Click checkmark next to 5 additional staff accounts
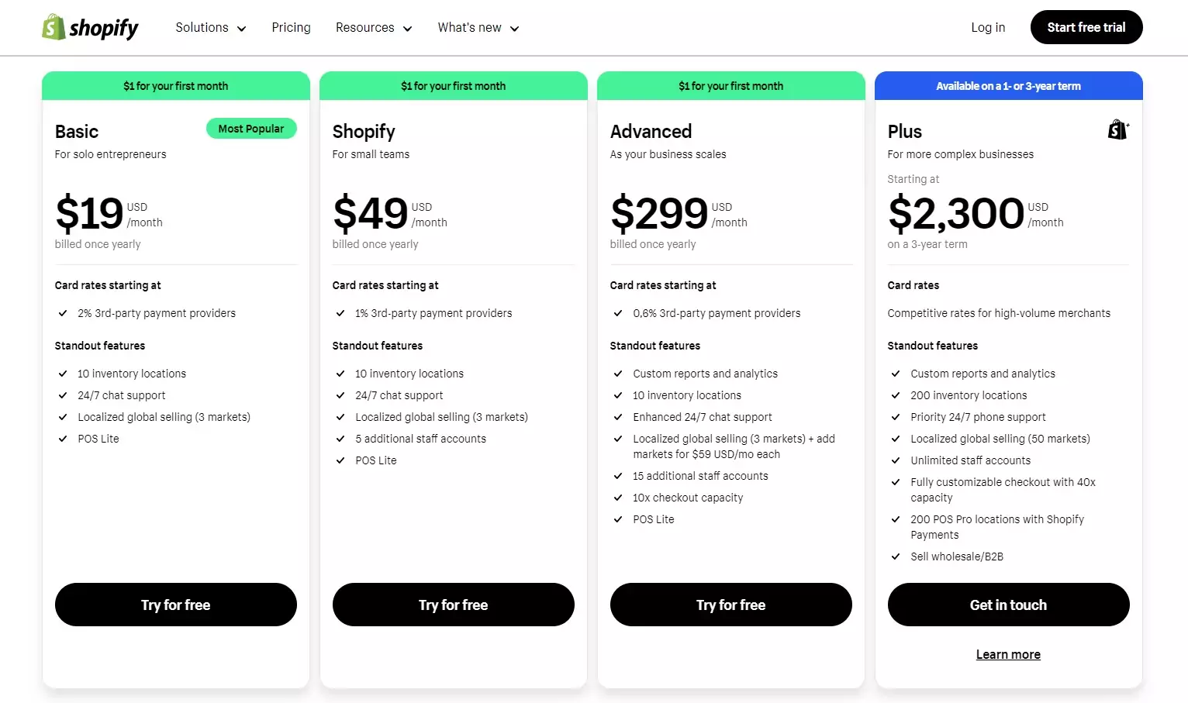Viewport: 1188px width, 703px height. (340, 439)
